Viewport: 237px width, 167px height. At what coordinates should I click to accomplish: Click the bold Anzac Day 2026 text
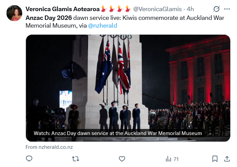pos(49,18)
